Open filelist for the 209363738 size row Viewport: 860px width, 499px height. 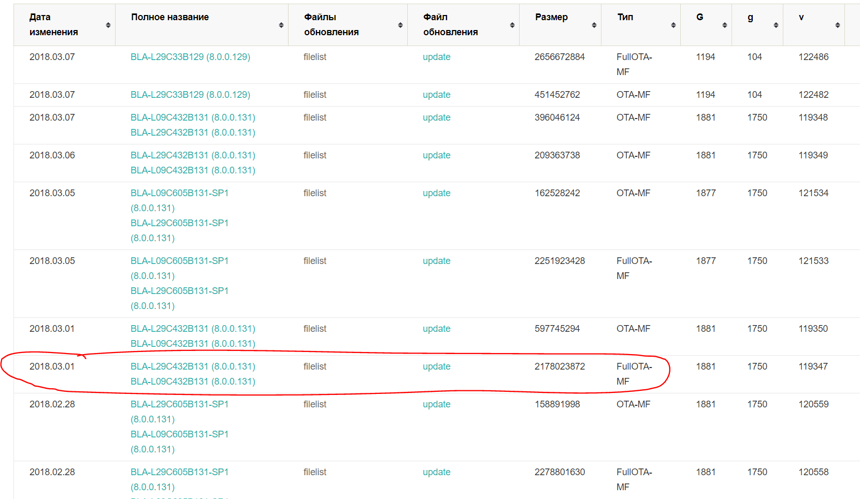click(x=315, y=155)
